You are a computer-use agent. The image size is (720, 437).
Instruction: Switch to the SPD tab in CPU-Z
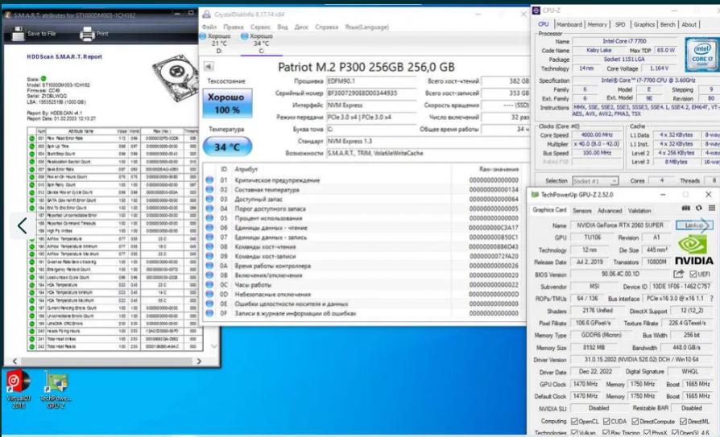tap(620, 24)
